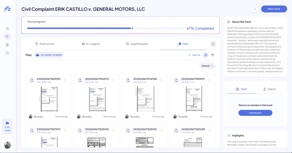
Task: Open the documents icon in sidebar
Action: [7, 45]
